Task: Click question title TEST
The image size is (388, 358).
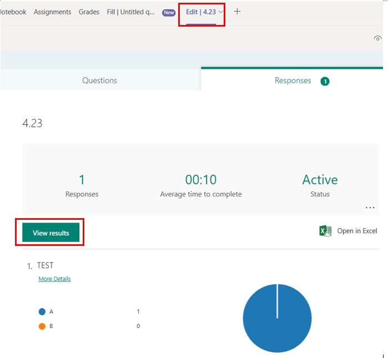Action: [45, 265]
